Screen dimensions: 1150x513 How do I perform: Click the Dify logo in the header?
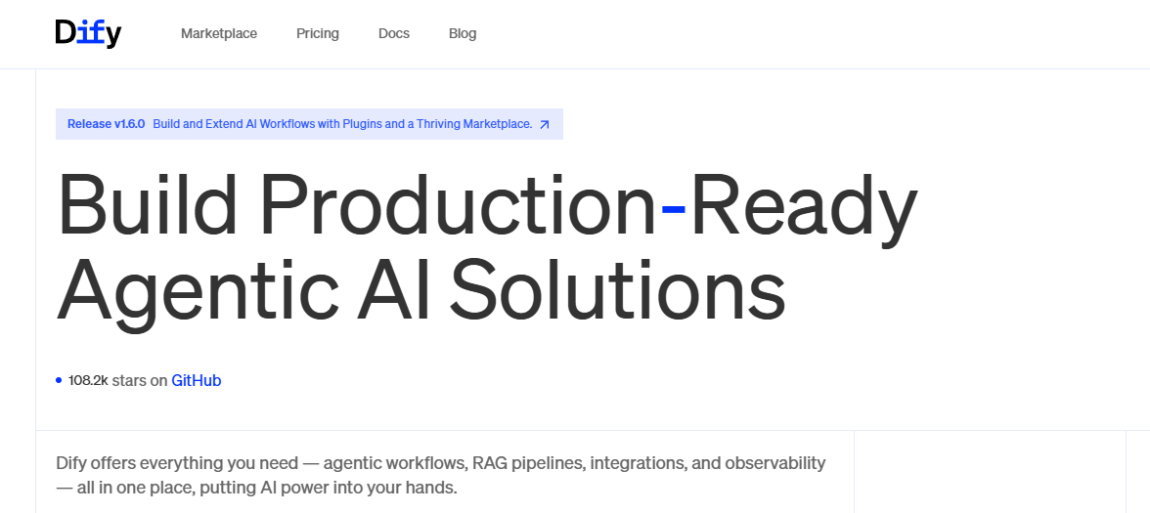coord(88,33)
